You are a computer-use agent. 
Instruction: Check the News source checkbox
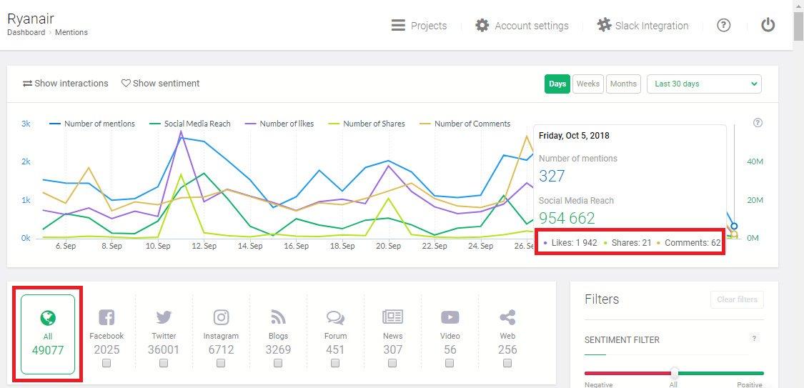[x=392, y=363]
